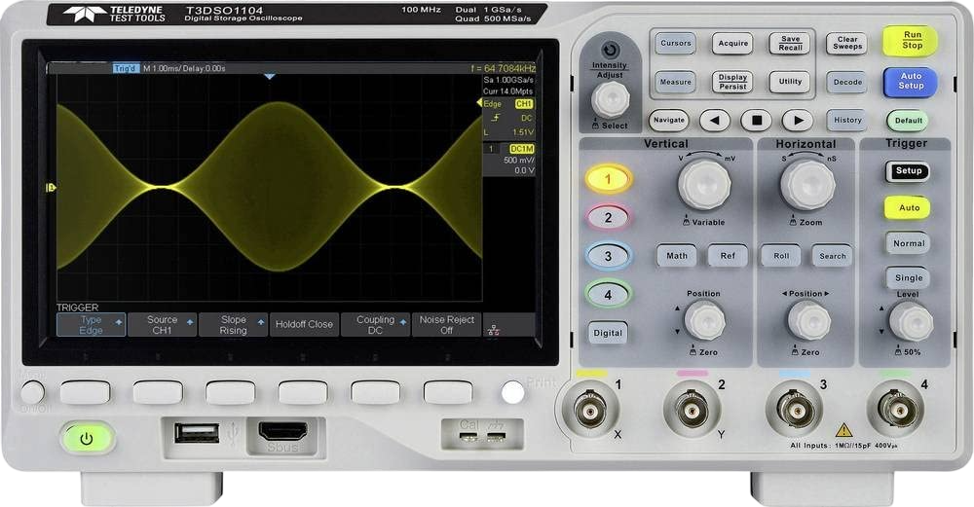Image resolution: width=974 pixels, height=507 pixels.
Task: Enable channel 4 green button
Action: [x=608, y=294]
